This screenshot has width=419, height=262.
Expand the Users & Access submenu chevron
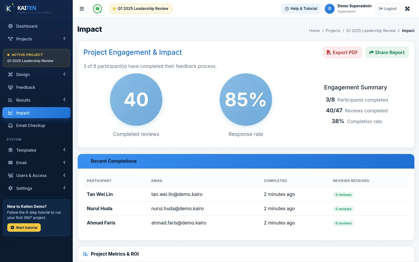click(64, 175)
